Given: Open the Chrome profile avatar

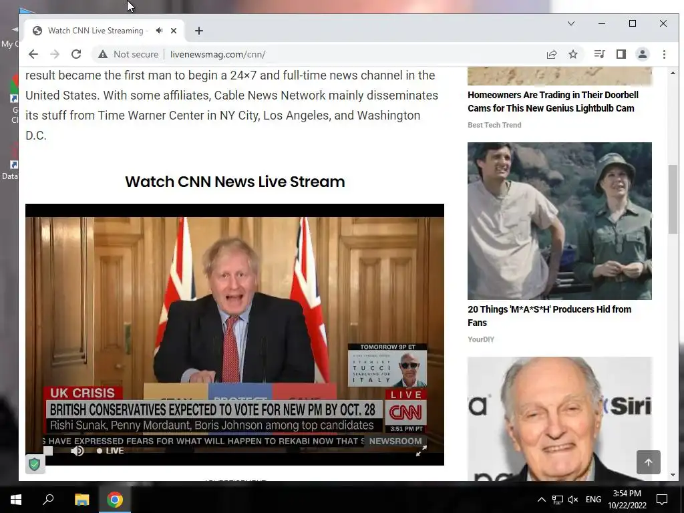Looking at the screenshot, I should pyautogui.click(x=643, y=54).
